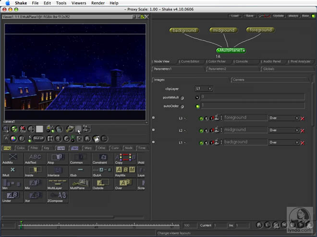
Task: Add a Min node
Action: (x=12, y=184)
